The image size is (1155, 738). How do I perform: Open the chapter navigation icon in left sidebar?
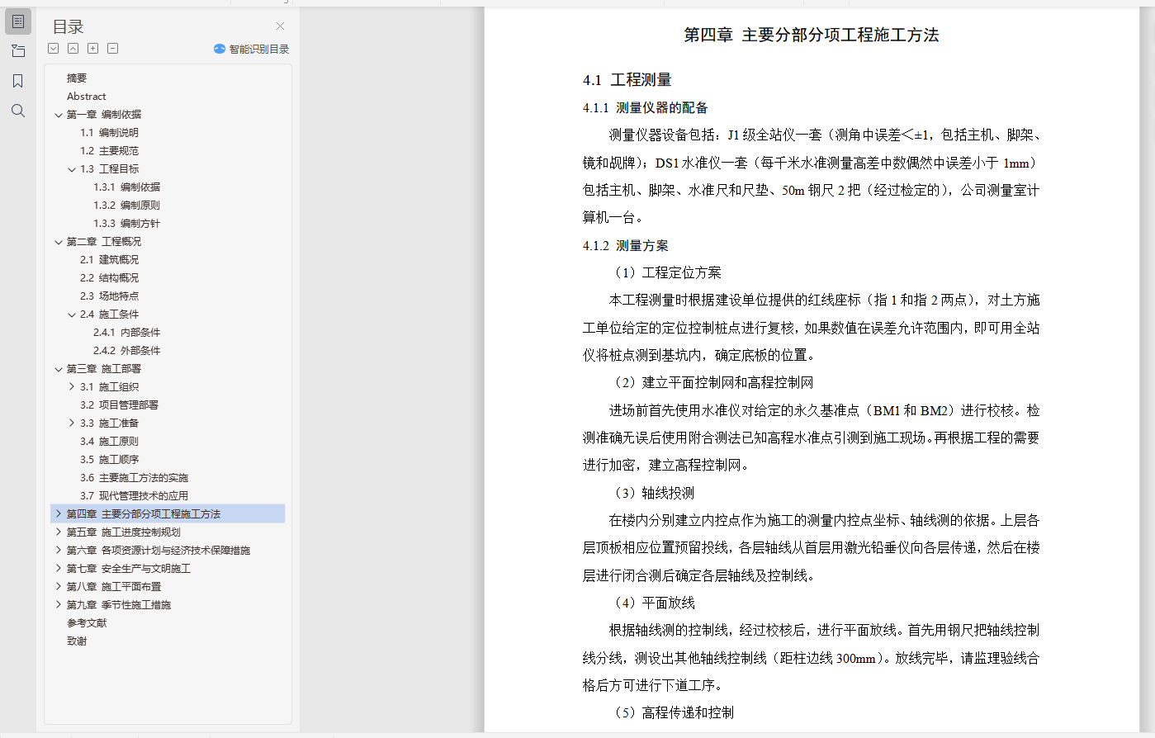point(18,51)
